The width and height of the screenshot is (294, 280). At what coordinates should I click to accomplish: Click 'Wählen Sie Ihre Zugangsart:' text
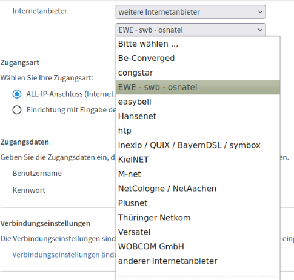tap(47, 78)
